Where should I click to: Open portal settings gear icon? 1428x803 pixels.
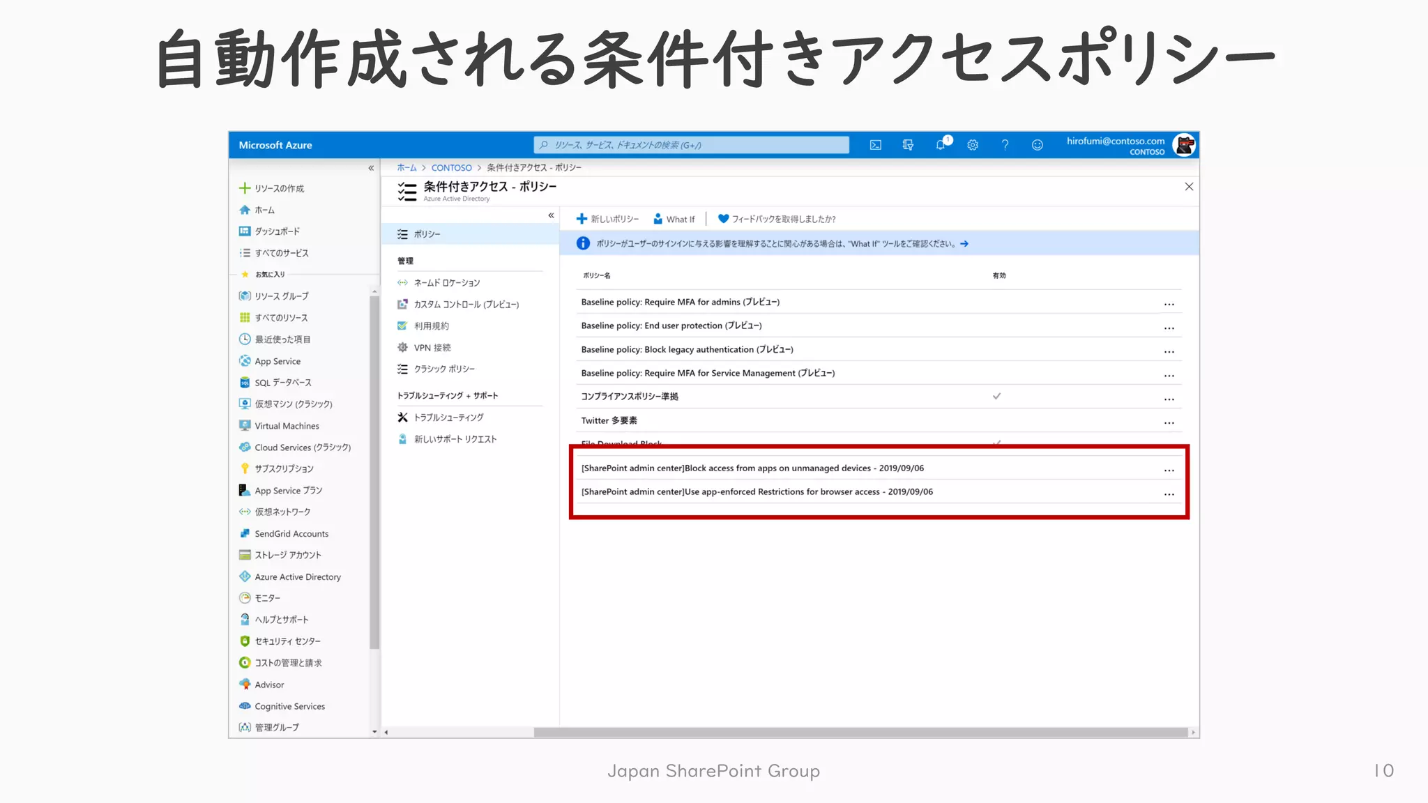(x=973, y=145)
